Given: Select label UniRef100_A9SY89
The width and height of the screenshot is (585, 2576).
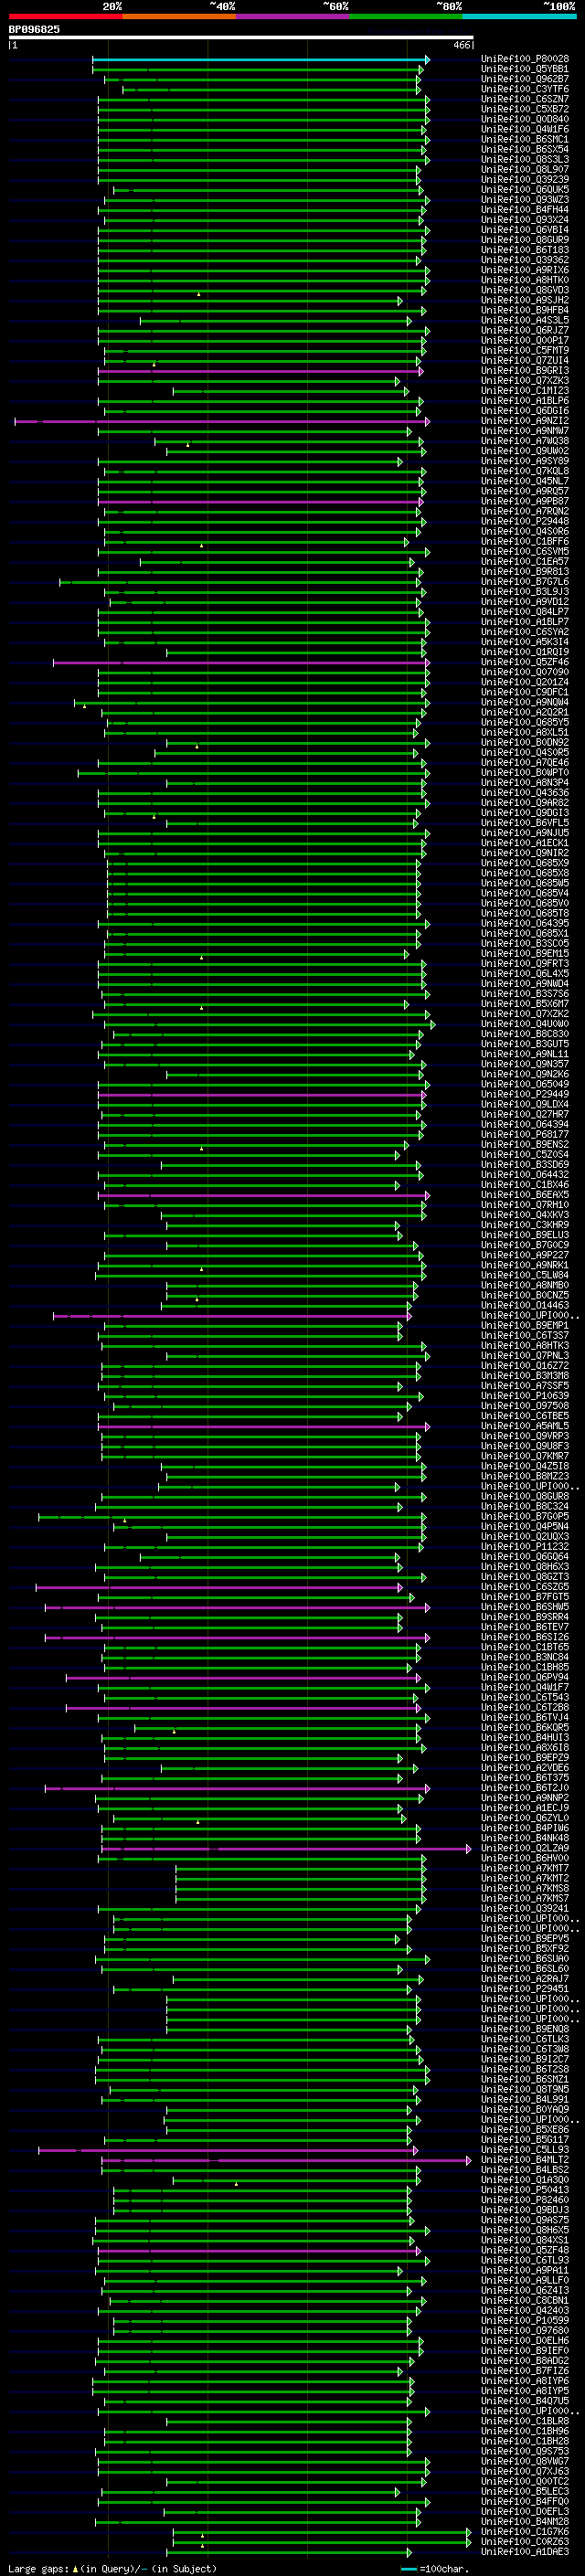Looking at the screenshot, I should tap(525, 461).
